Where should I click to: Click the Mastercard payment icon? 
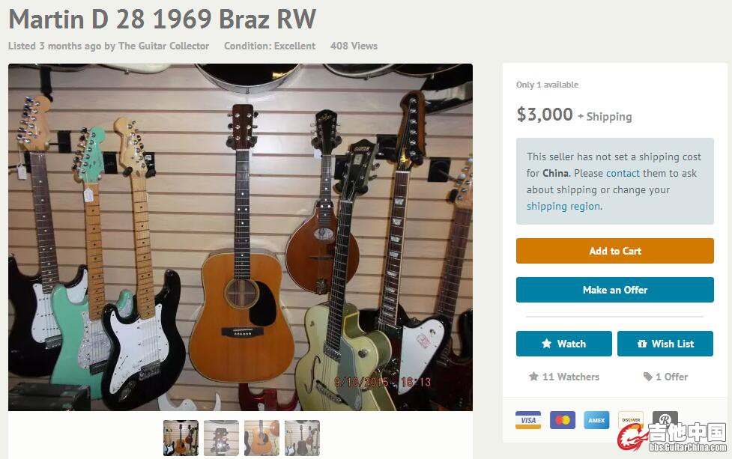tap(563, 420)
